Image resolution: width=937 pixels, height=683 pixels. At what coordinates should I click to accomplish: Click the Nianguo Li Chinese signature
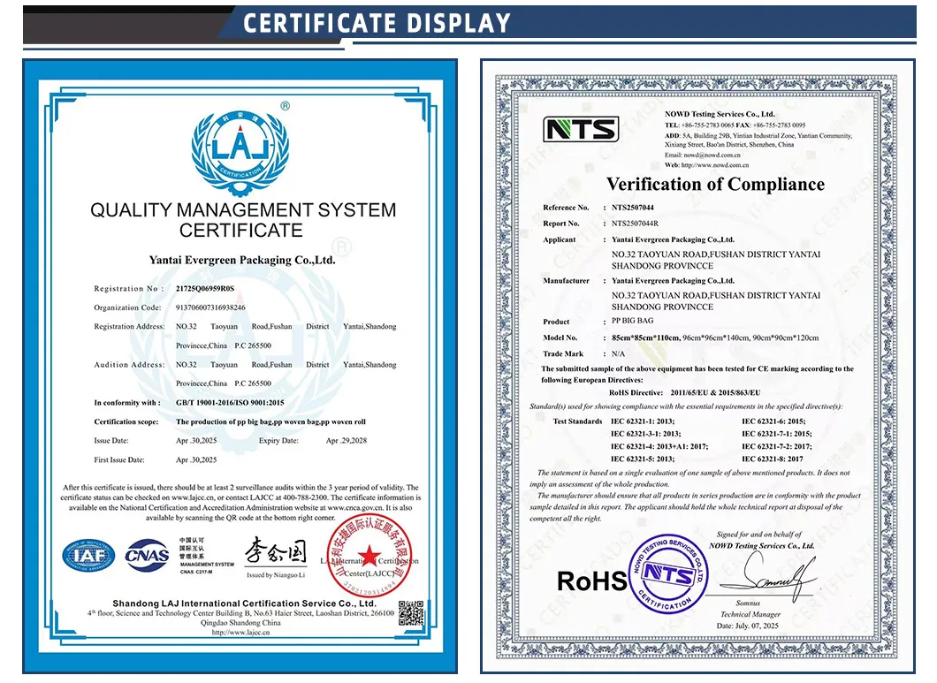click(276, 551)
